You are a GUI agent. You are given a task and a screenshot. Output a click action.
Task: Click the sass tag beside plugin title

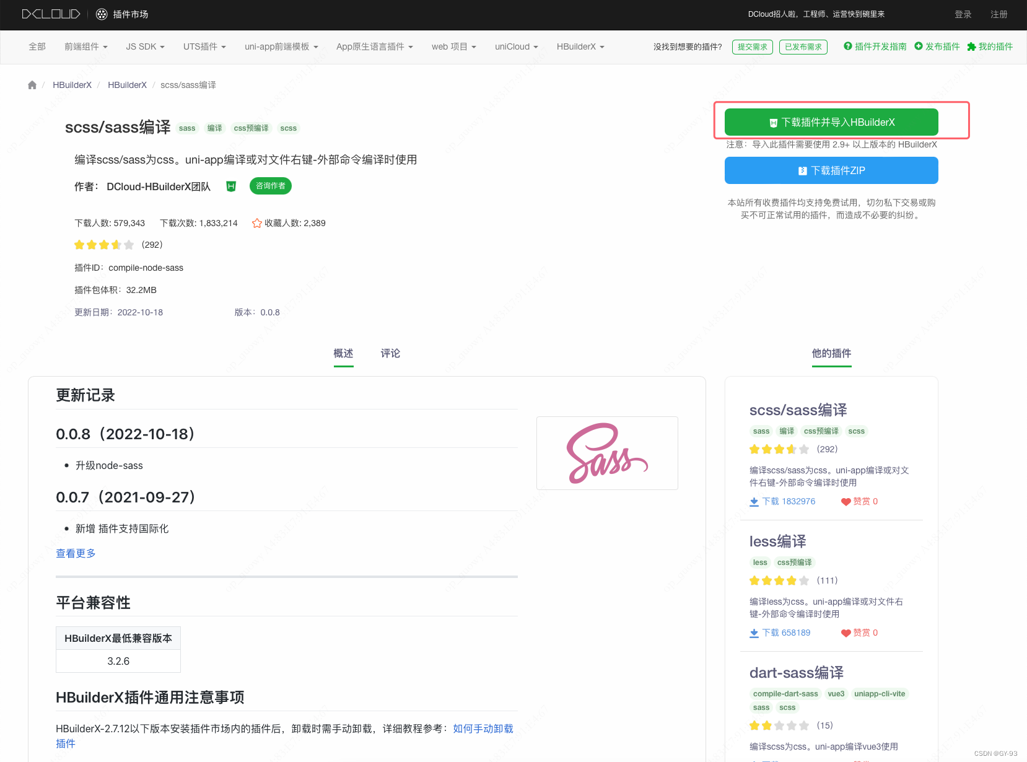pos(187,128)
